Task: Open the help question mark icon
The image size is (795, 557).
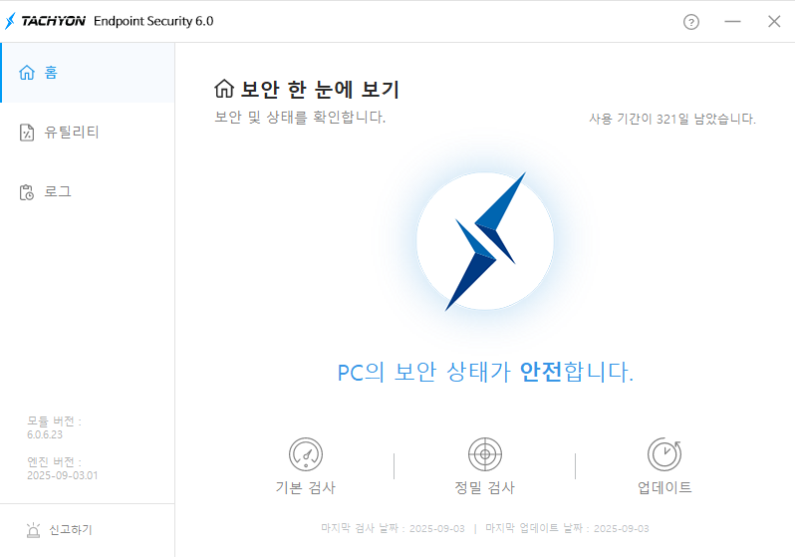Action: pos(691,22)
